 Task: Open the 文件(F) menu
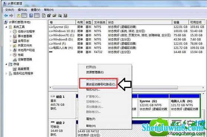point(10,10)
